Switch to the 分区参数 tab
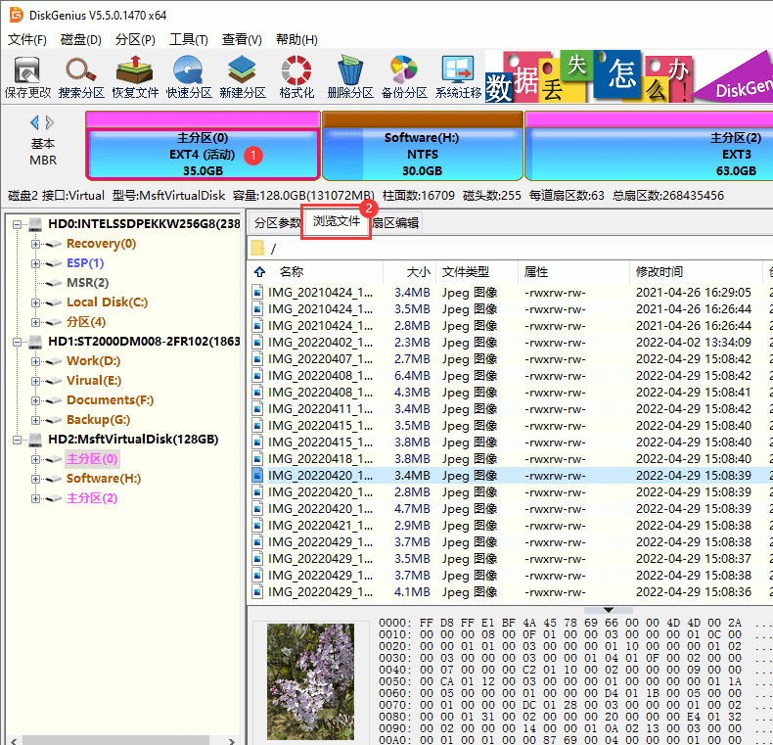This screenshot has width=773, height=745. tap(277, 223)
